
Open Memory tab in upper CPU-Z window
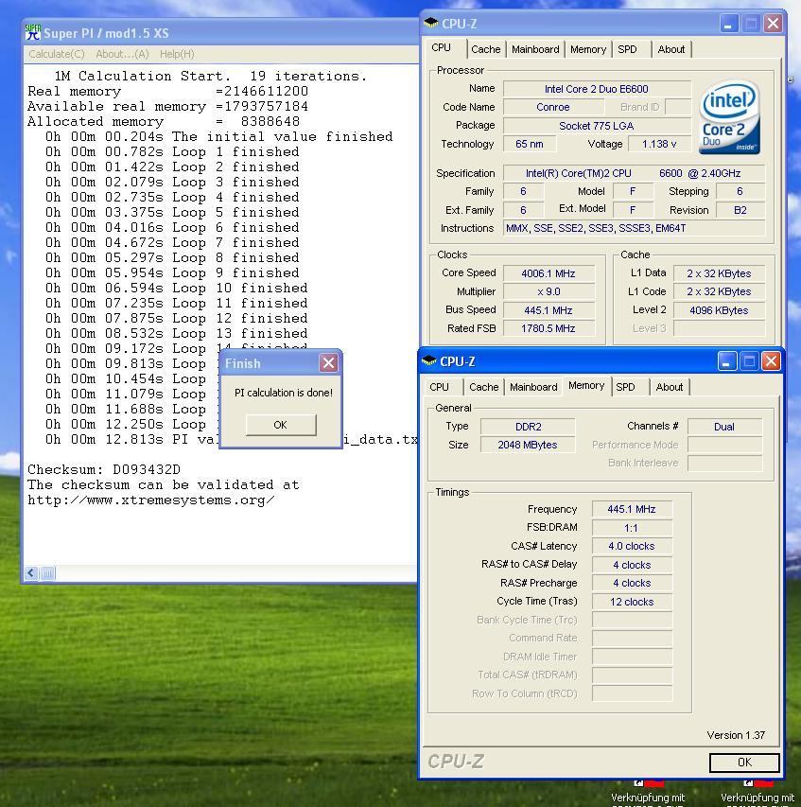coord(588,49)
